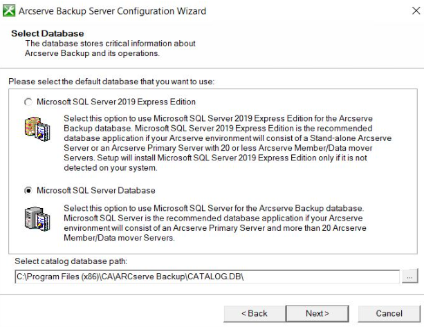Click the "Microsoft SQL Server 2019 Express Edition" label

pos(116,102)
